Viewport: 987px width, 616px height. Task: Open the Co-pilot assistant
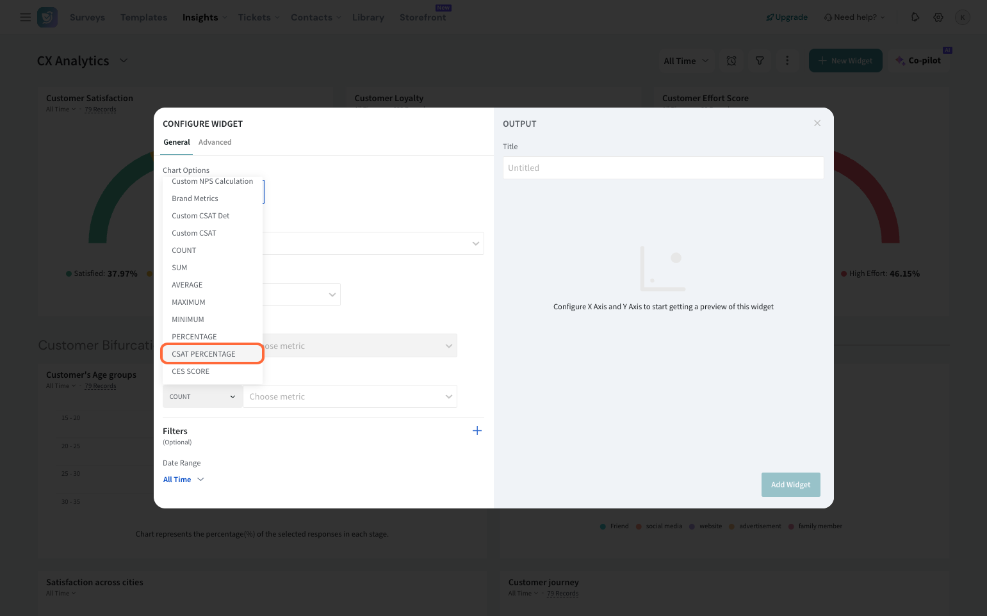click(918, 61)
